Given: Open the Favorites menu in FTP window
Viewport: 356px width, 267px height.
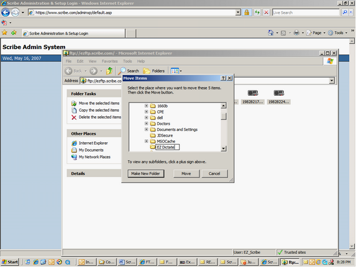Looking at the screenshot, I should pos(110,61).
